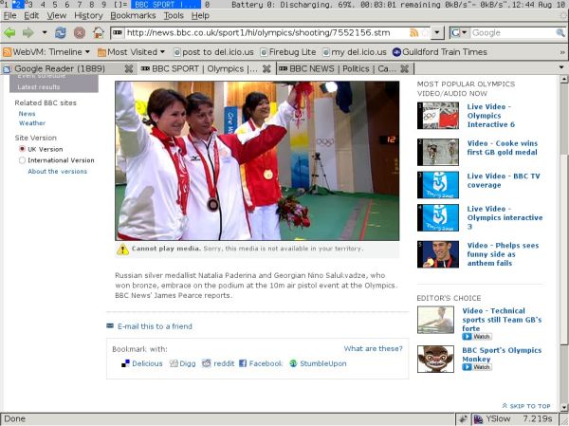569x426 pixels.
Task: Click the E-mail this to a friend envelope icon
Action: click(110, 325)
